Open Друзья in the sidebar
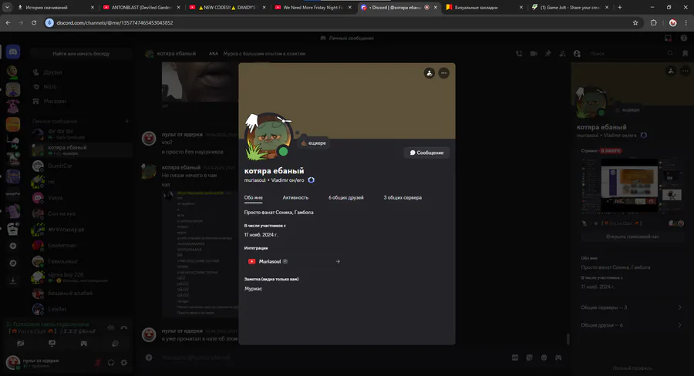Image resolution: width=694 pixels, height=376 pixels. tap(81, 72)
